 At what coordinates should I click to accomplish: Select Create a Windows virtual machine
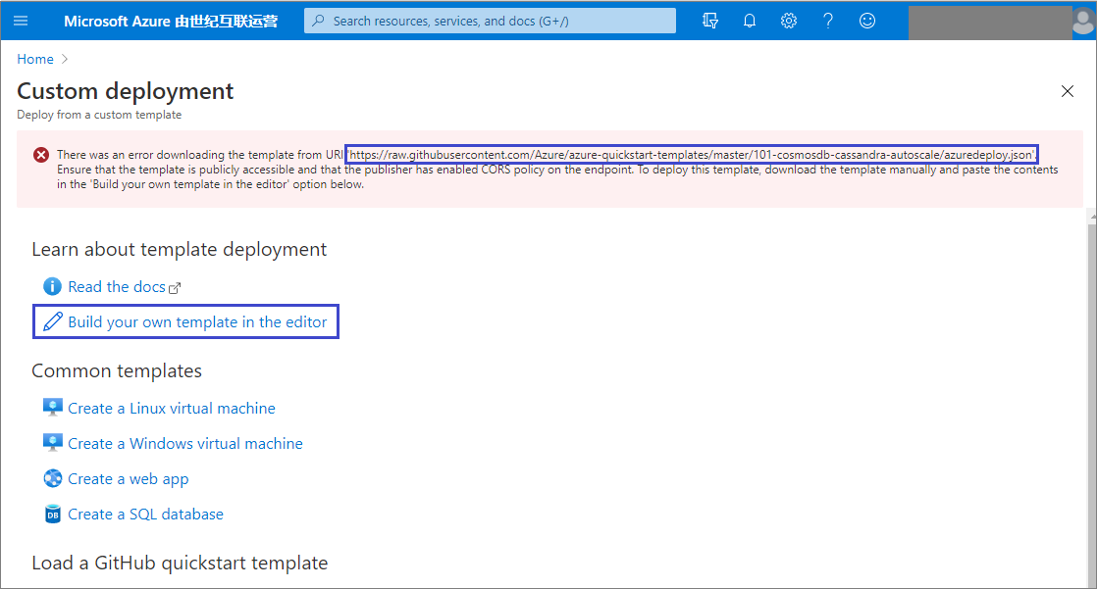(185, 444)
